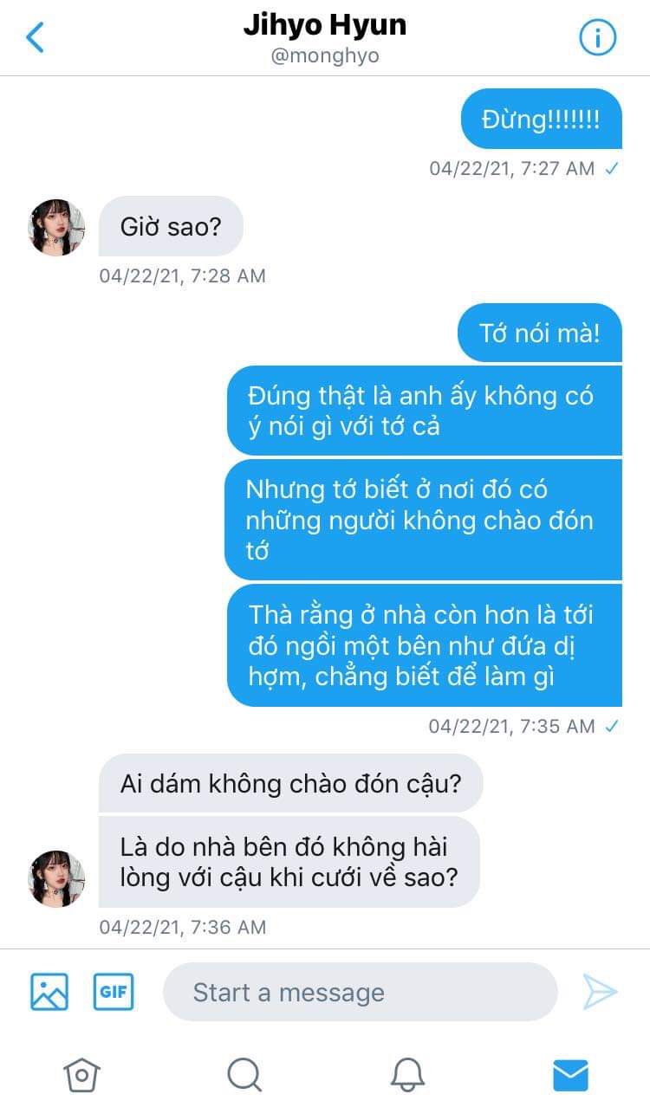Go back using the left chevron arrow

click(35, 37)
